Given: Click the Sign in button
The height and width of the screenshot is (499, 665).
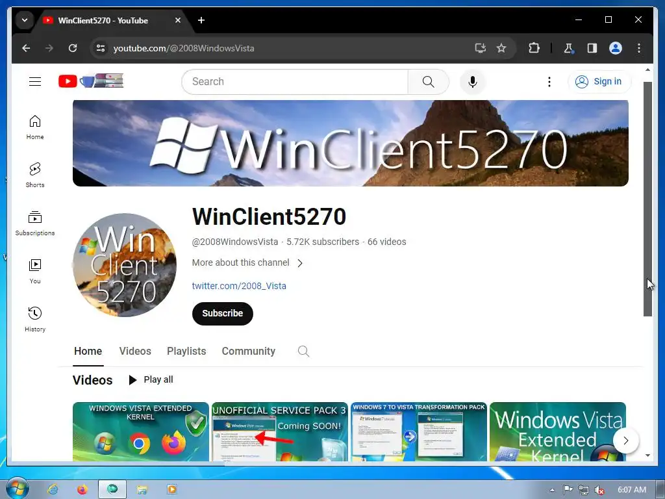Looking at the screenshot, I should coord(599,81).
